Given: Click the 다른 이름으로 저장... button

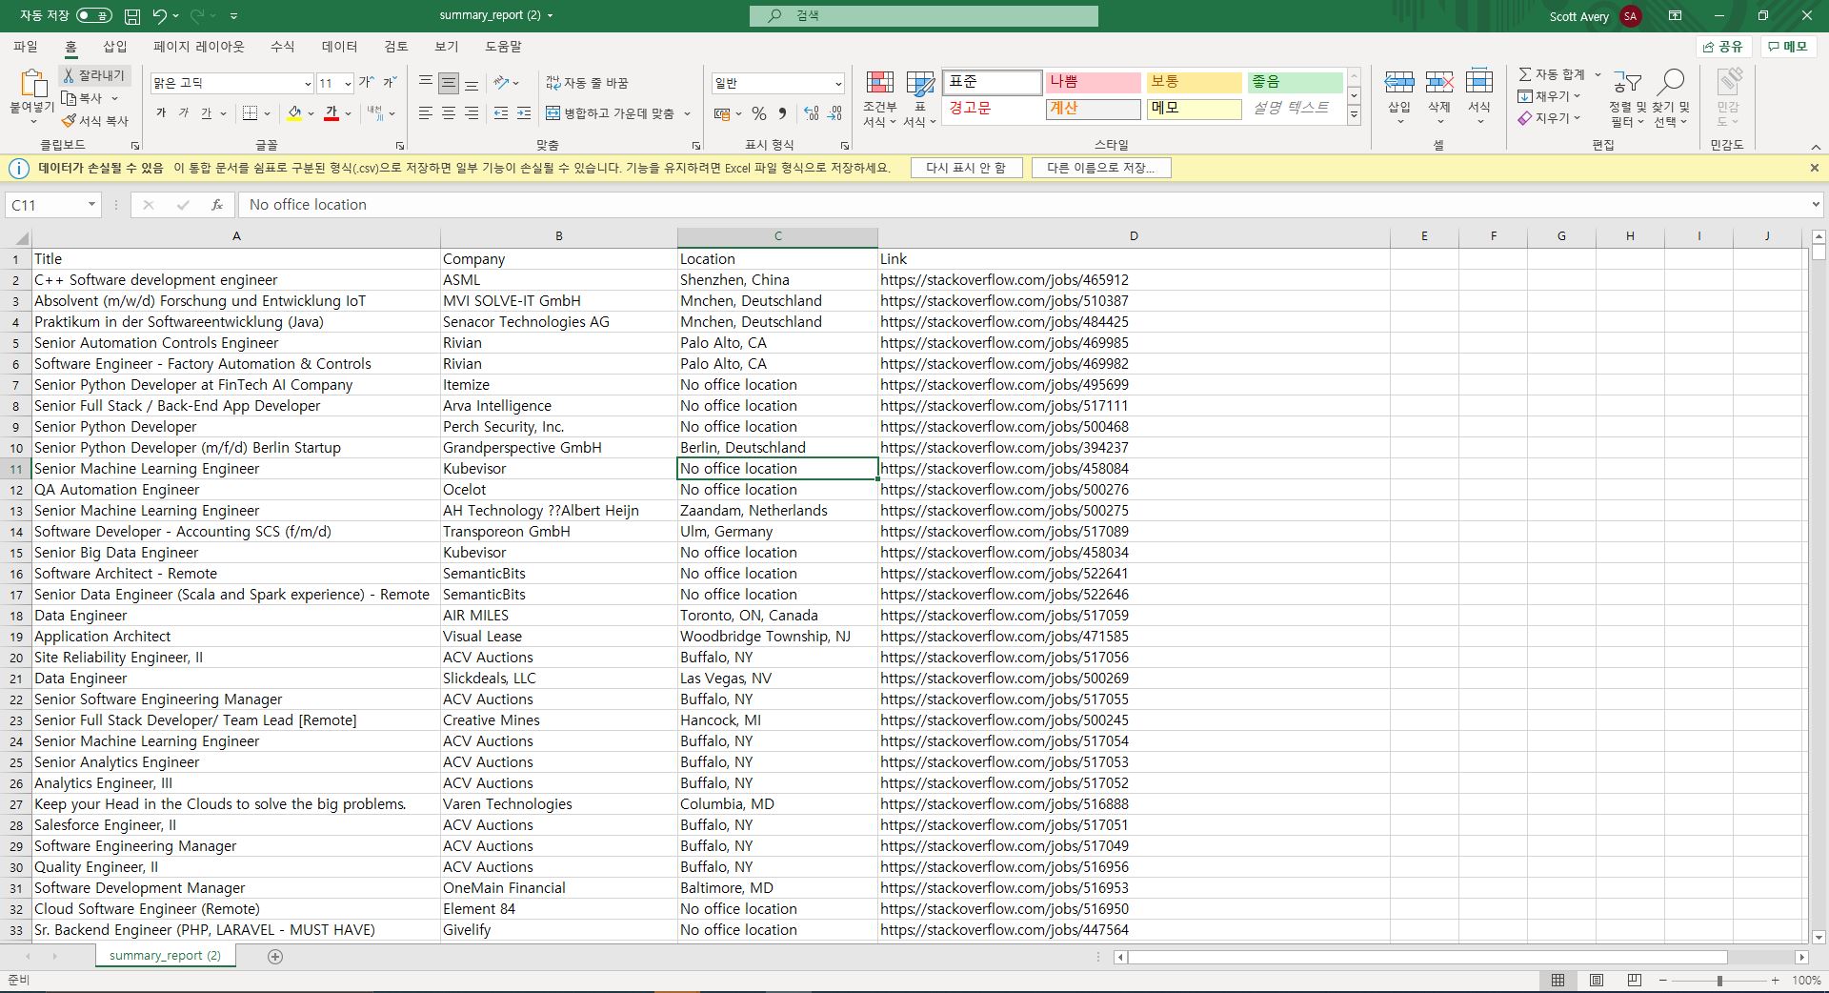Looking at the screenshot, I should 1100,168.
